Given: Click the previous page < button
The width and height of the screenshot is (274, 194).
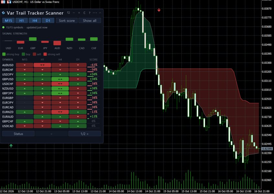Looking at the screenshot, I should tap(51, 134).
